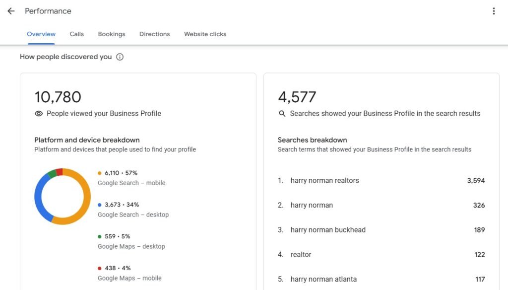The height and width of the screenshot is (290, 508).
Task: Click the Platform and device breakdown heading
Action: coord(87,140)
